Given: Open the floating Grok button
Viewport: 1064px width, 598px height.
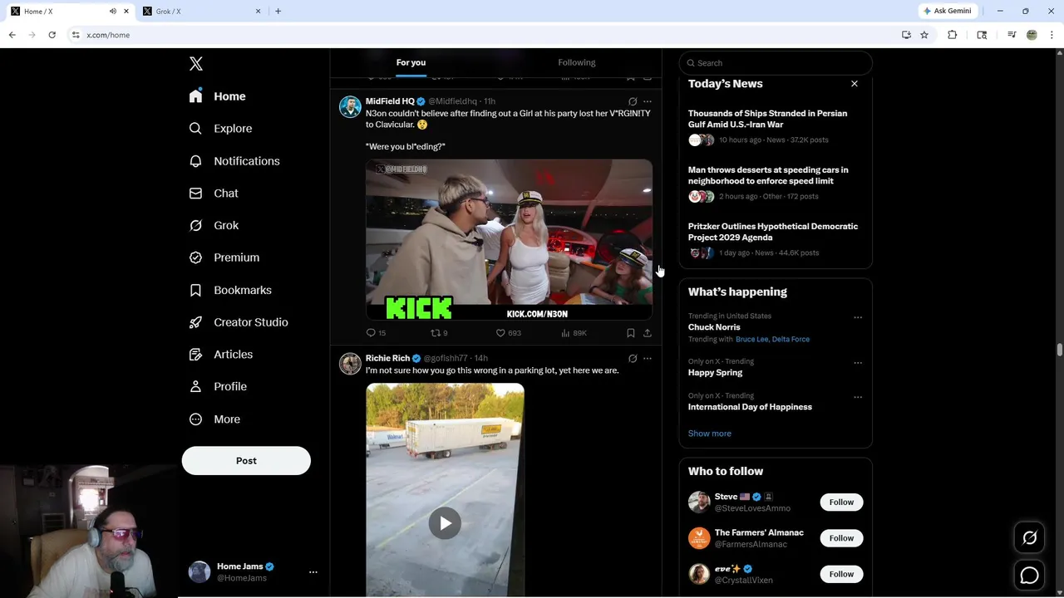Looking at the screenshot, I should [x=1029, y=538].
